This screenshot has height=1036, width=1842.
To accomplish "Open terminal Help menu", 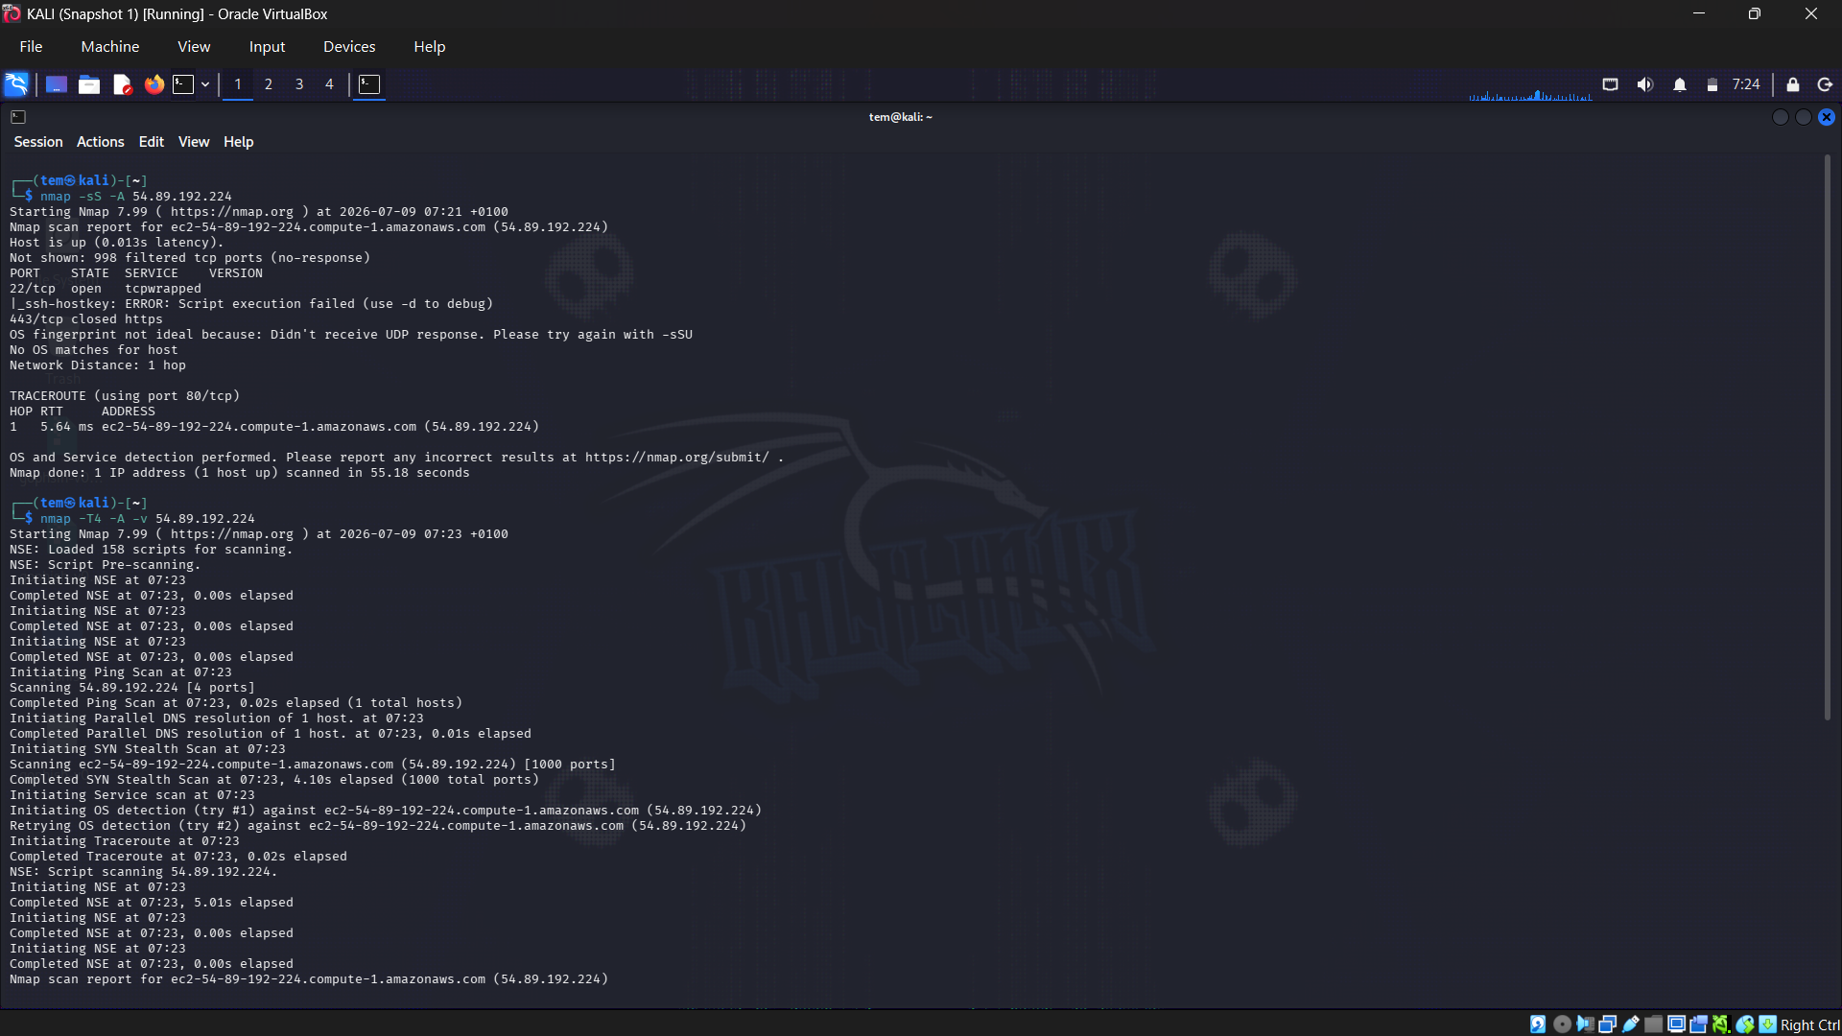I will tap(239, 142).
